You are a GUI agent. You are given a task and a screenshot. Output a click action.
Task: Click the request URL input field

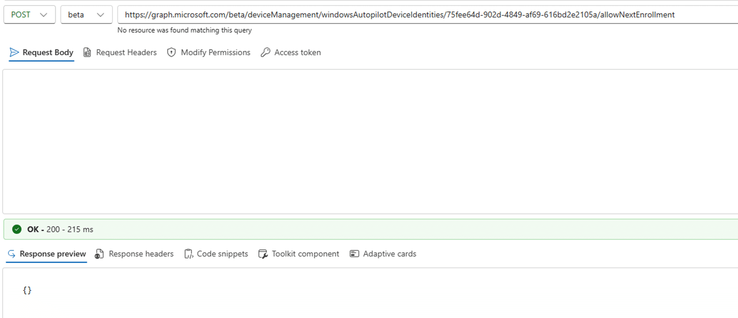click(422, 15)
